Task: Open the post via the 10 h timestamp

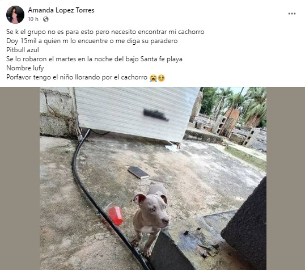Action: tap(33, 19)
